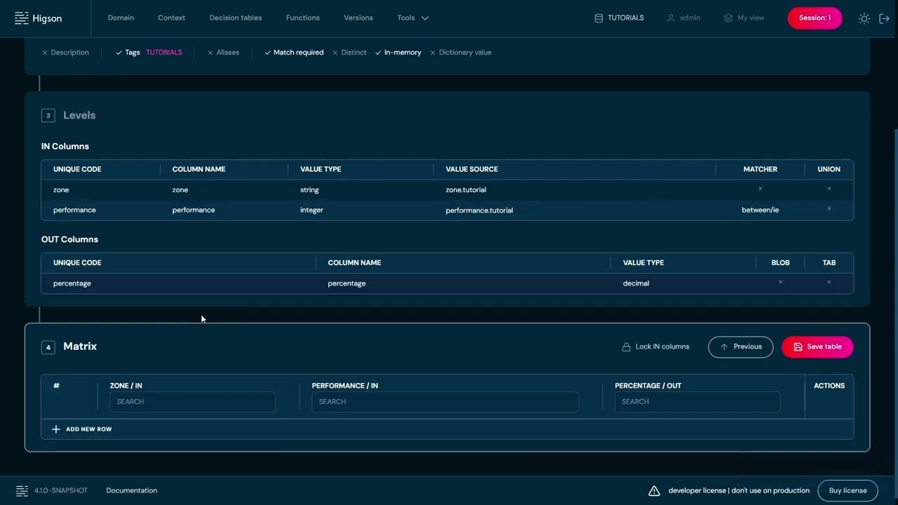Open the Domain menu
This screenshot has height=505, width=898.
tap(121, 18)
